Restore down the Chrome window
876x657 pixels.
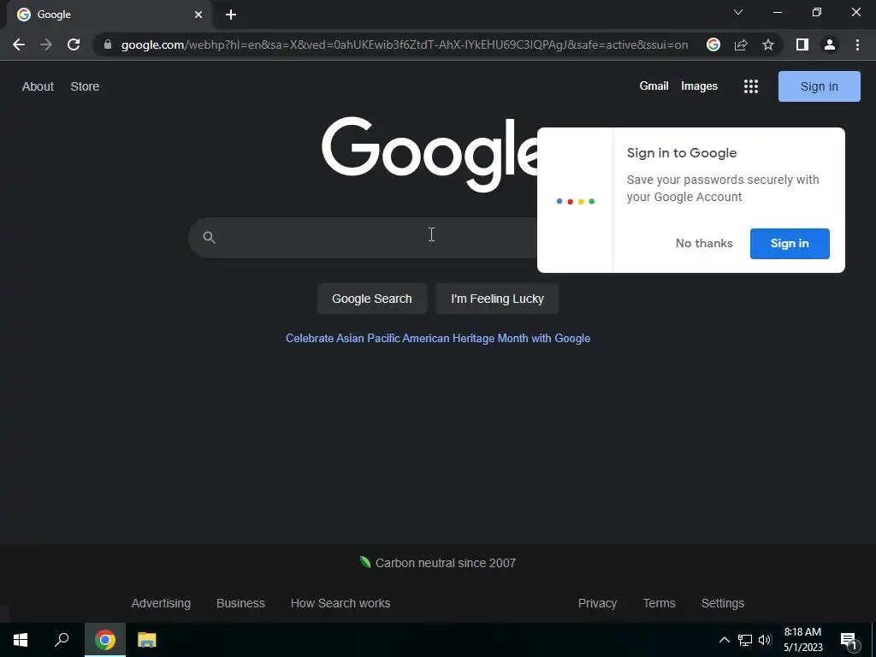pos(817,12)
